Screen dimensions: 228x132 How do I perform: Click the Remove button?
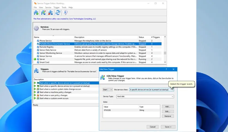168,116
